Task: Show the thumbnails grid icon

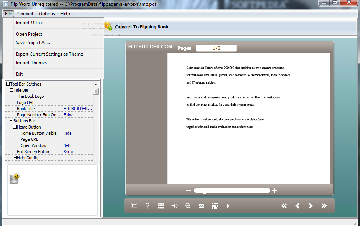Action: pos(161,206)
